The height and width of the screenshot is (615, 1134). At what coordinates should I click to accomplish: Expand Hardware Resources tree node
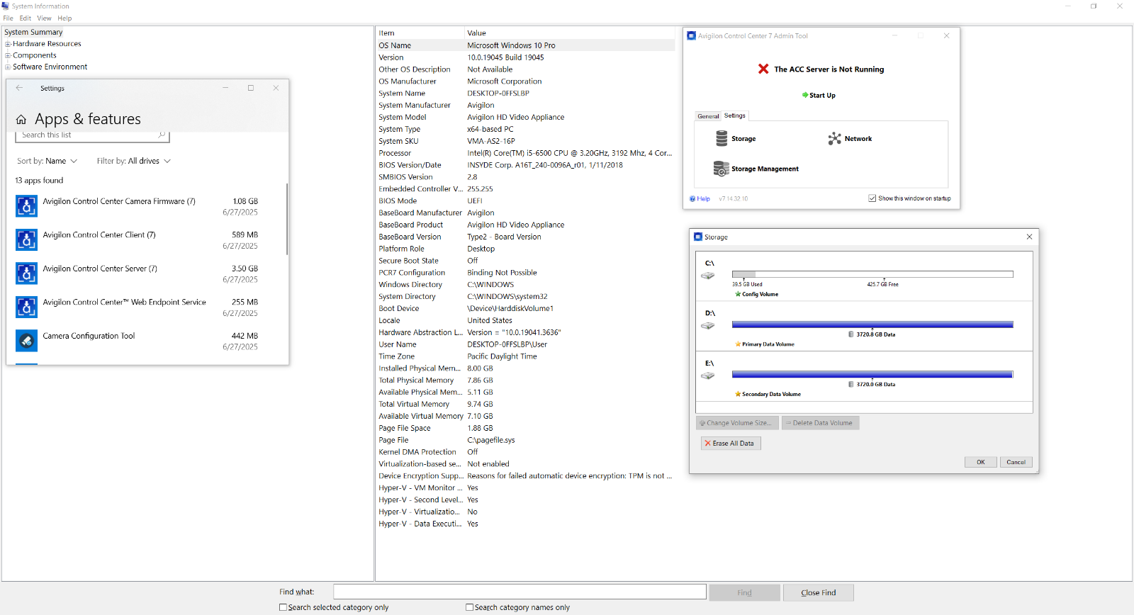[x=8, y=44]
